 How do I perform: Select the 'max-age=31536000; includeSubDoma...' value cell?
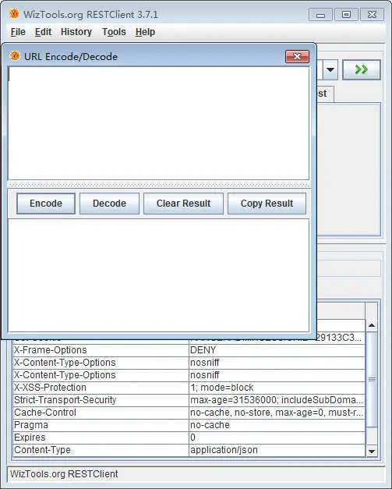(x=277, y=400)
